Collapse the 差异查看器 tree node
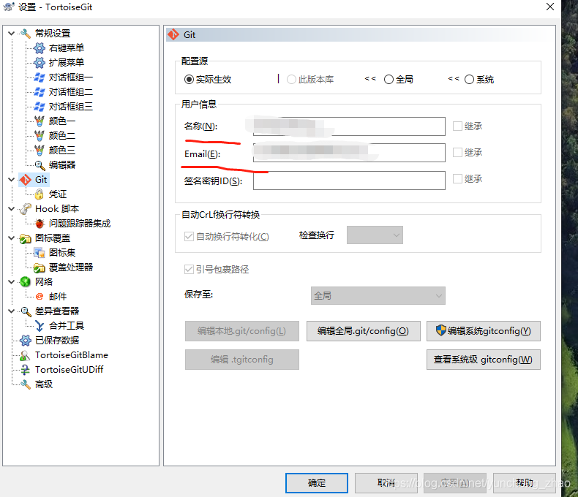This screenshot has width=578, height=497. [11, 311]
